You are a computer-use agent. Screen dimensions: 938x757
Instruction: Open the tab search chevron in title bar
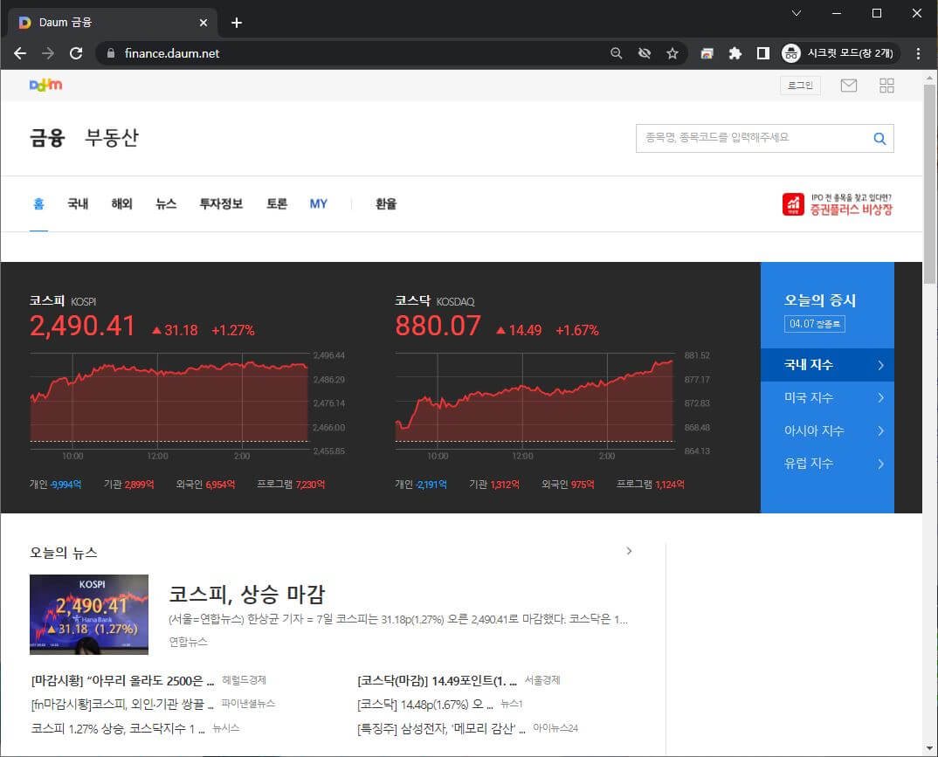tap(797, 13)
